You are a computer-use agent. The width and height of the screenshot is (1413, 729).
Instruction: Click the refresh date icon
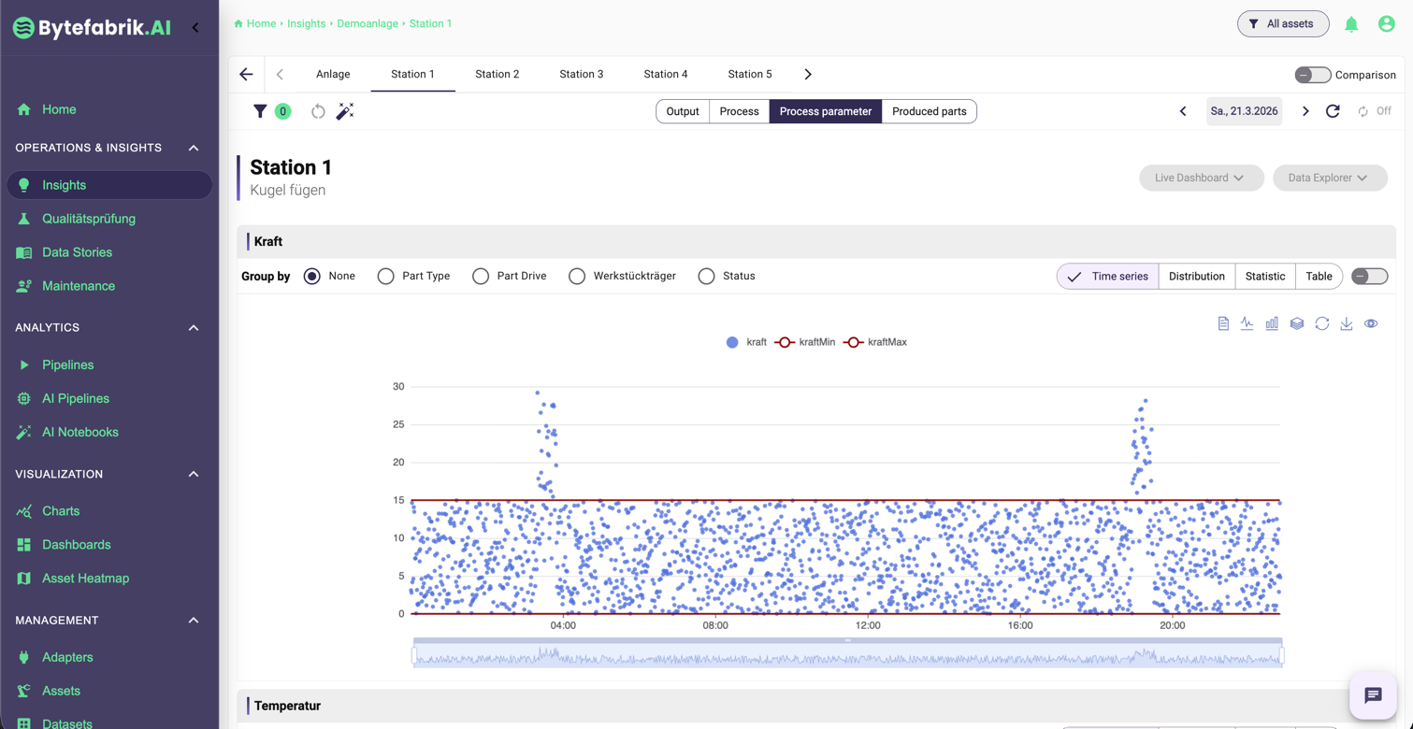tap(1333, 111)
